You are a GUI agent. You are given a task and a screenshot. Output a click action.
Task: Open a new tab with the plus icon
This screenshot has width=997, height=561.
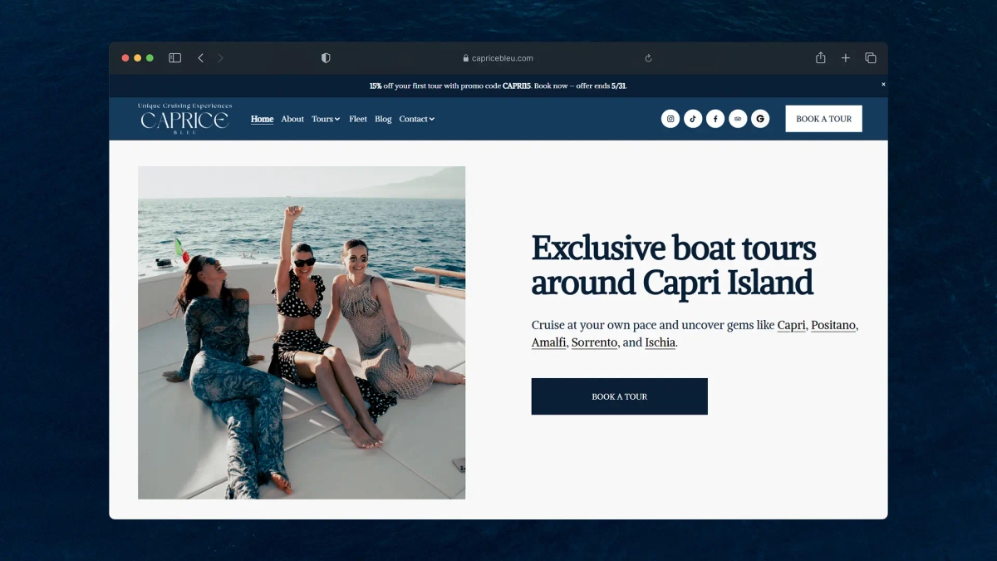point(845,58)
